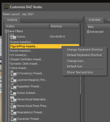Click the Layered Image(s) Preset icon
This screenshot has width=110, height=122.
13,80
